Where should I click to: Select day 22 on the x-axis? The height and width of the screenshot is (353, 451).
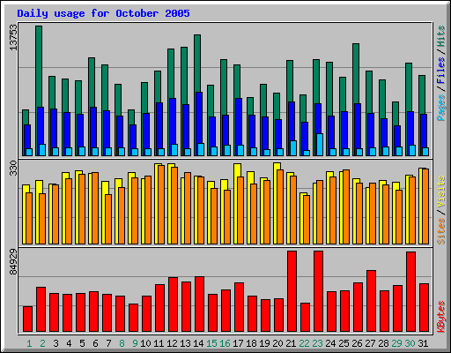pyautogui.click(x=304, y=343)
